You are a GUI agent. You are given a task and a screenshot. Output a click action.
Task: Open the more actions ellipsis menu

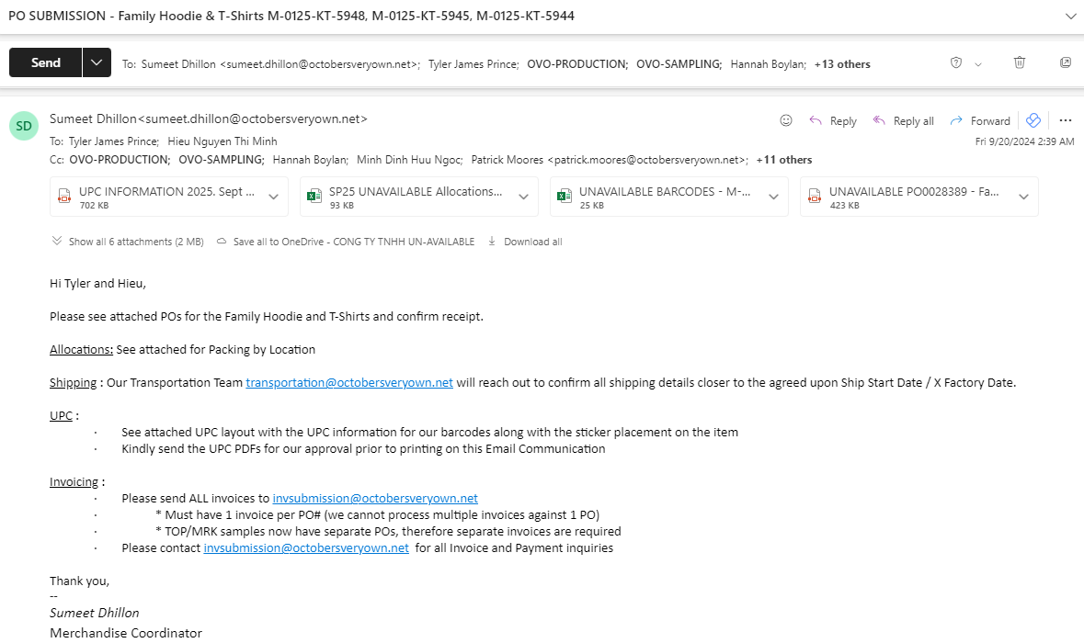tap(1066, 120)
